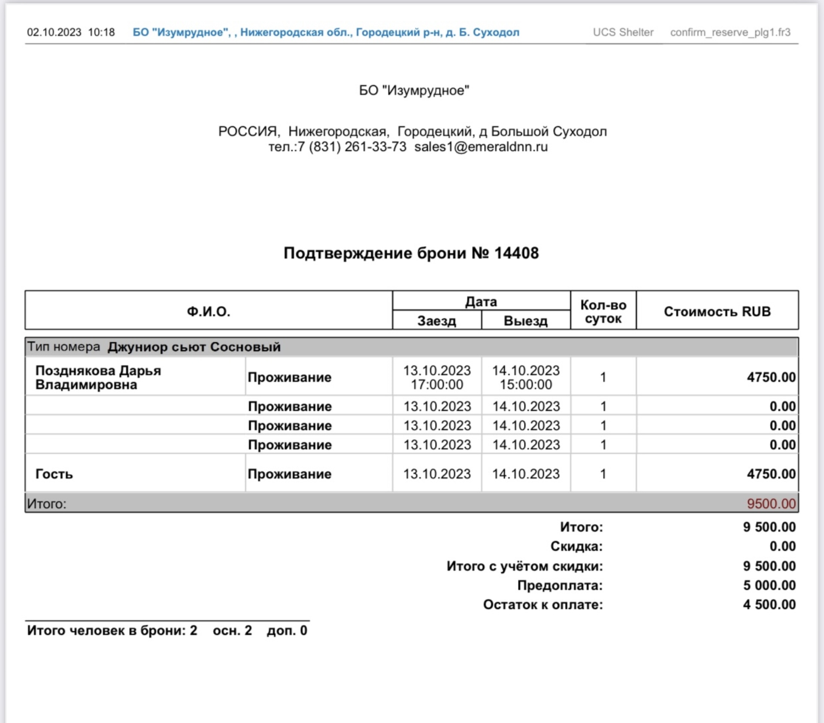Click Проживание in the Гость row
The height and width of the screenshot is (723, 824).
[x=290, y=474]
